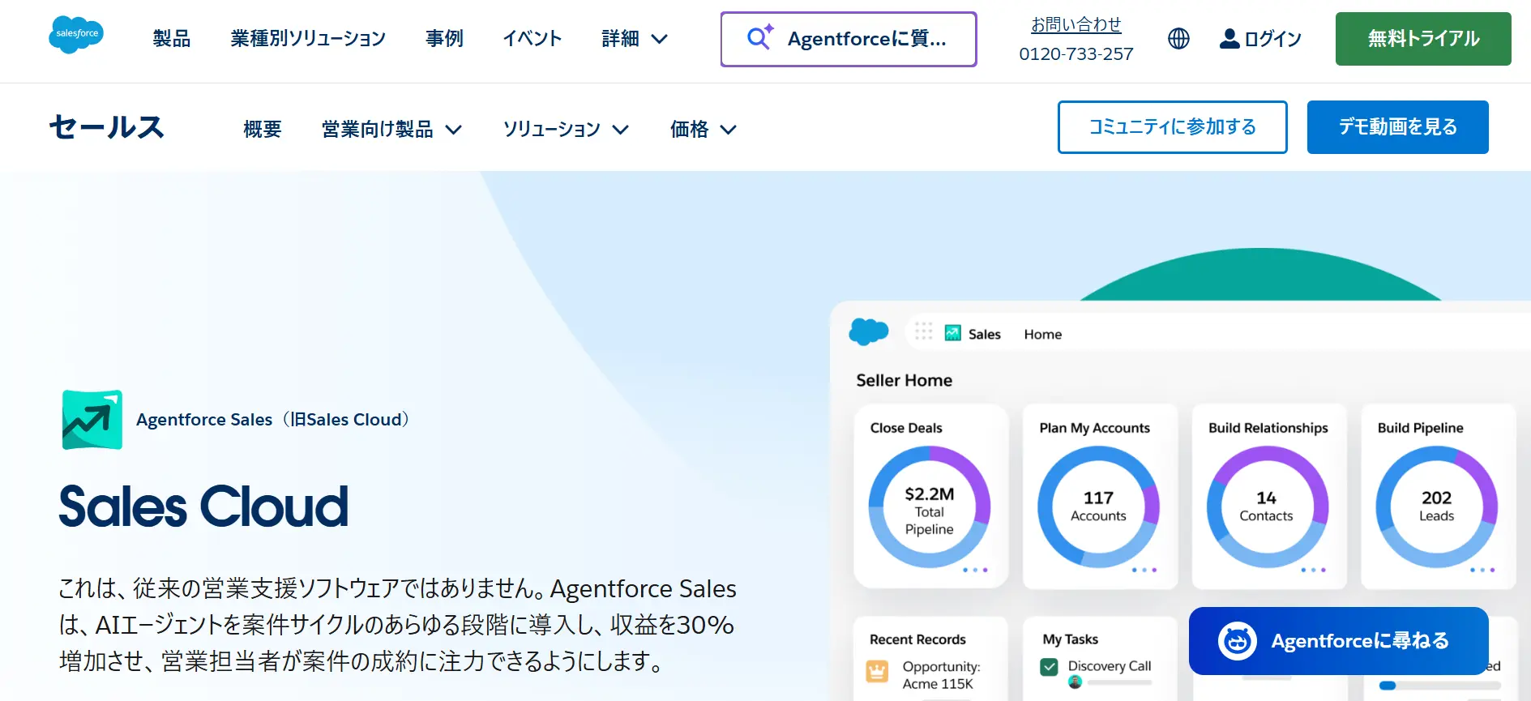Open the 製品 menu item
The height and width of the screenshot is (701, 1531).
pos(172,38)
